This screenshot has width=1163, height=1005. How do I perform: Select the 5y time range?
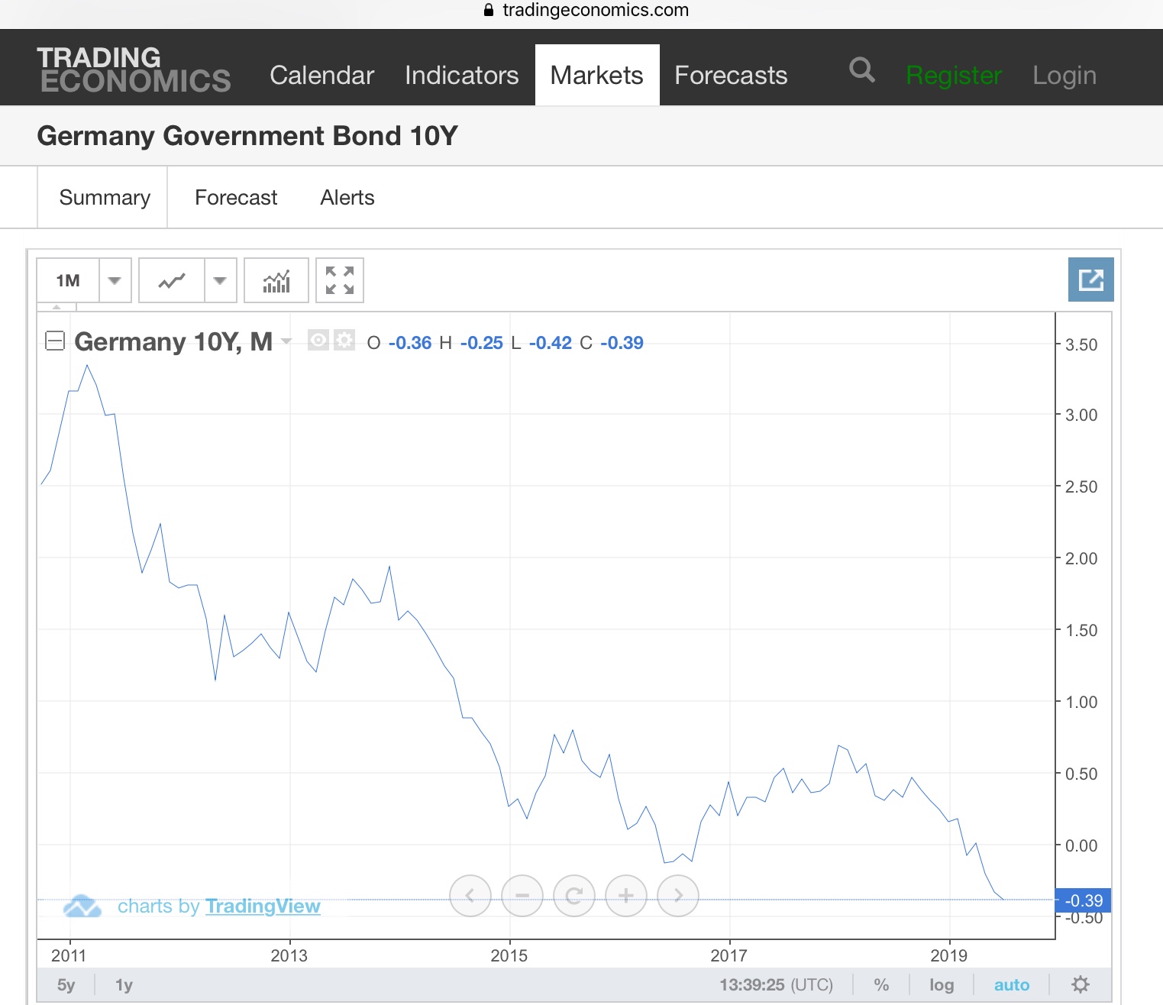[x=66, y=984]
